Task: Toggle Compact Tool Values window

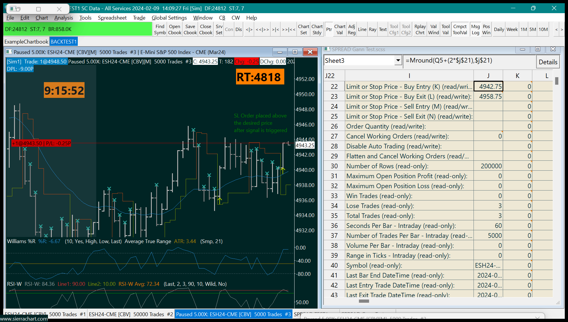Action: [460, 30]
